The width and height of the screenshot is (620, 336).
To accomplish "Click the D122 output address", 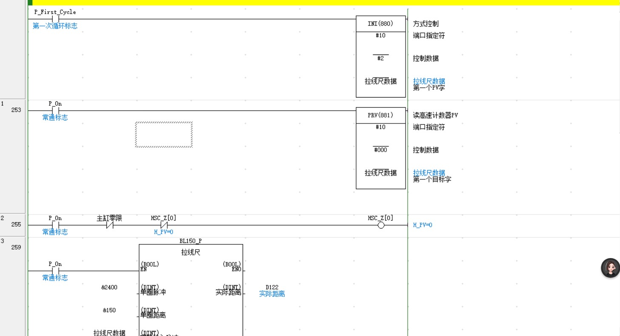I will (272, 287).
